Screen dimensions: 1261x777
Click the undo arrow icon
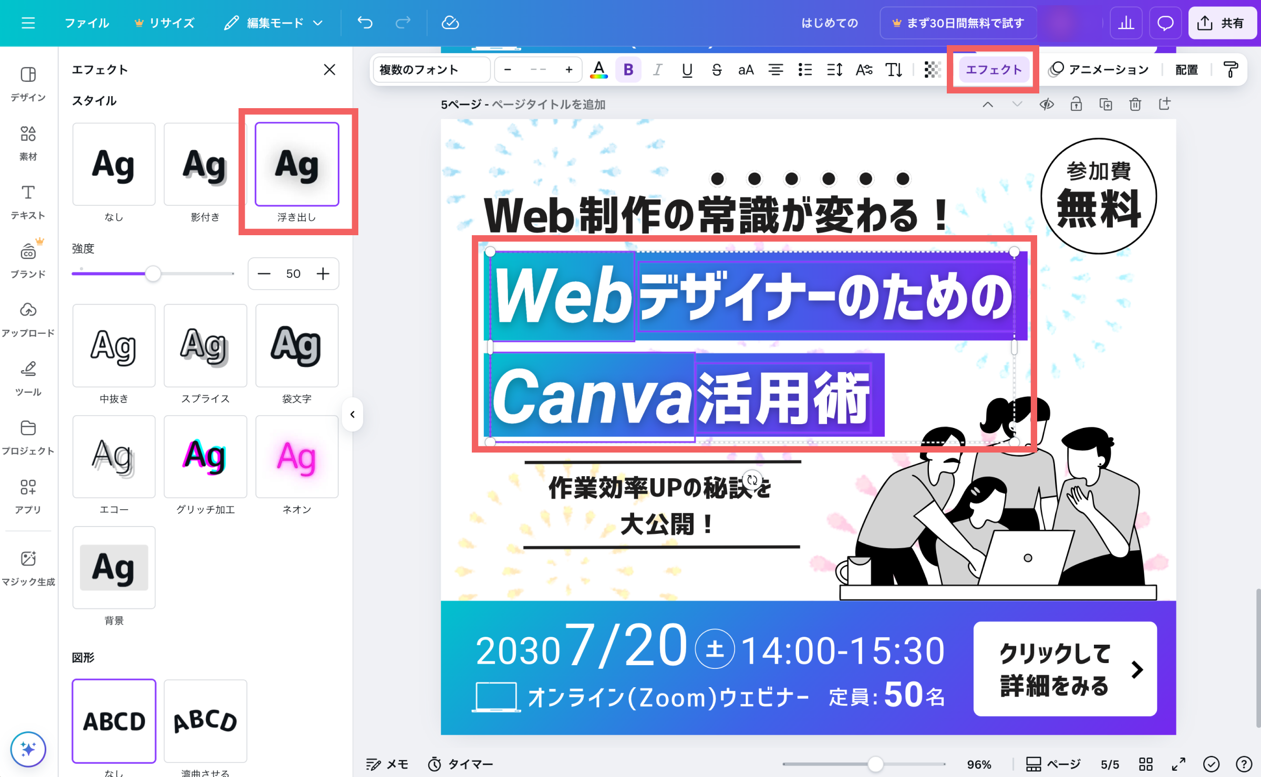point(365,23)
